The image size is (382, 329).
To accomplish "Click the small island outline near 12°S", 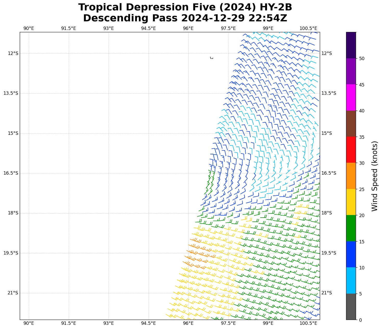I will 212,58.
